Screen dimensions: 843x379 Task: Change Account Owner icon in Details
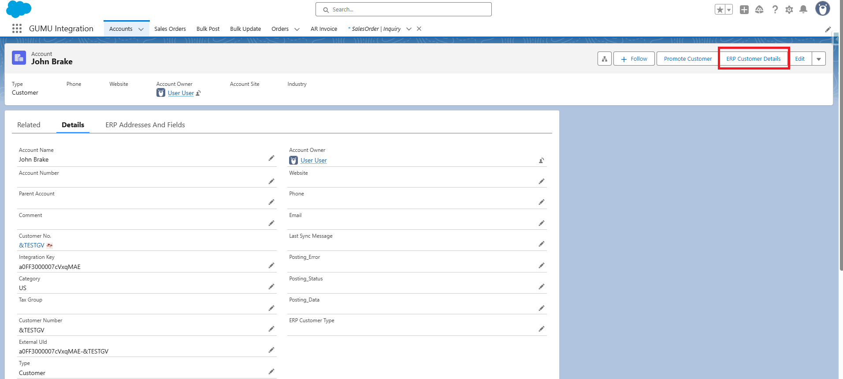[x=542, y=161]
